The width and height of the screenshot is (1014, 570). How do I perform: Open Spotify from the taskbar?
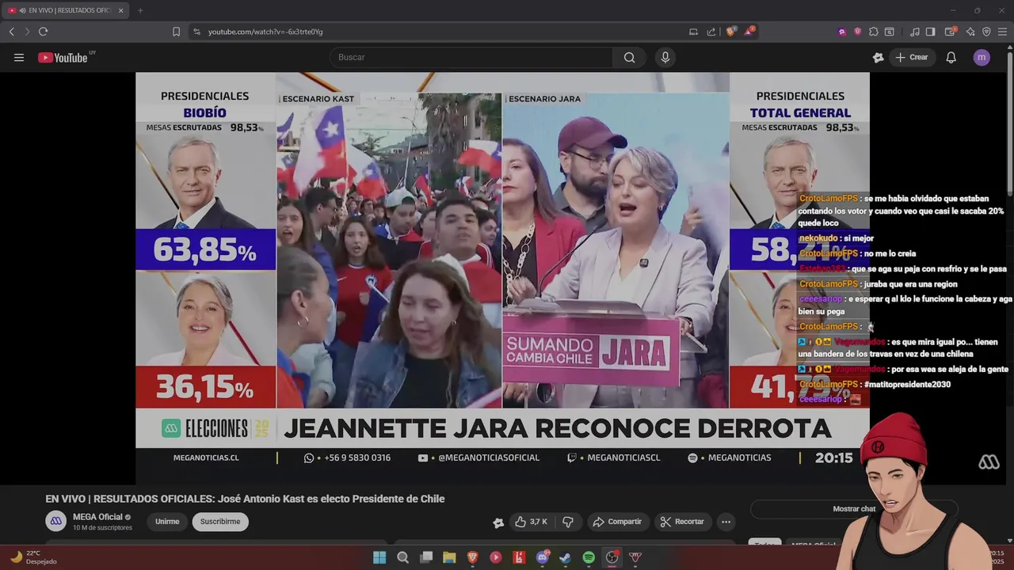tap(589, 557)
